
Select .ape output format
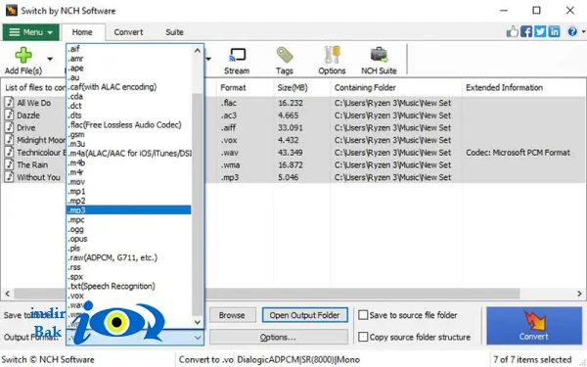pyautogui.click(x=129, y=68)
